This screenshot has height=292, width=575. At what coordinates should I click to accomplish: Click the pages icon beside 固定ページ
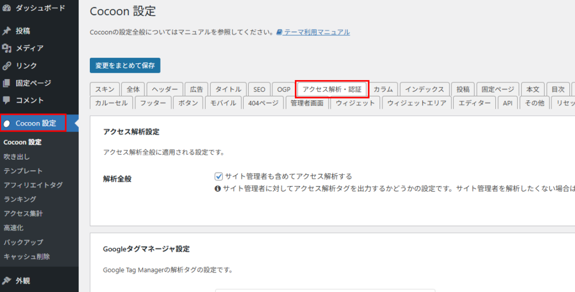coord(6,83)
